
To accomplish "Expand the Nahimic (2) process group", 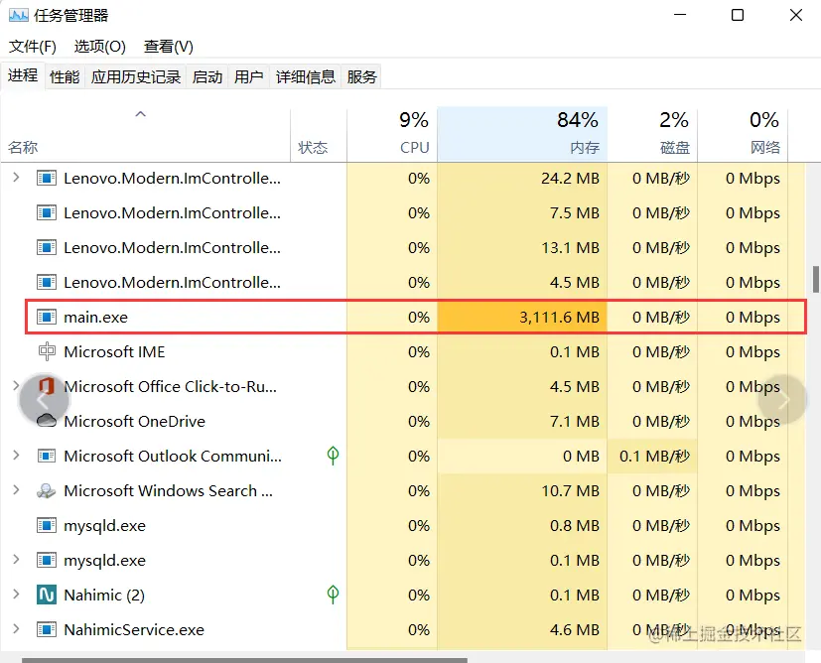I will pos(16,595).
